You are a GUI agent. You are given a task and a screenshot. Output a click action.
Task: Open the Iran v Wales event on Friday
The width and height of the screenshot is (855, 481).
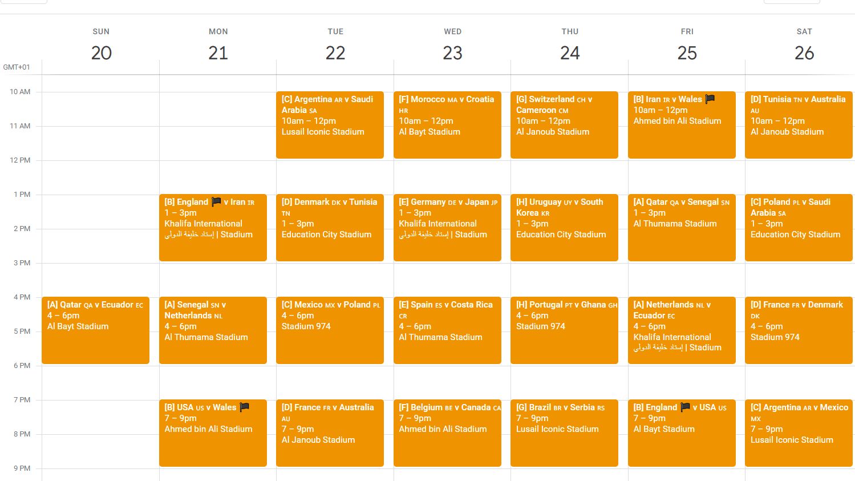coord(682,124)
